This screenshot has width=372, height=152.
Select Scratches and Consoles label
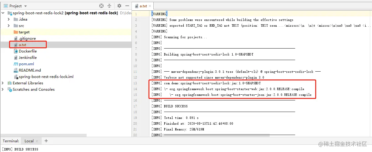click(x=34, y=89)
